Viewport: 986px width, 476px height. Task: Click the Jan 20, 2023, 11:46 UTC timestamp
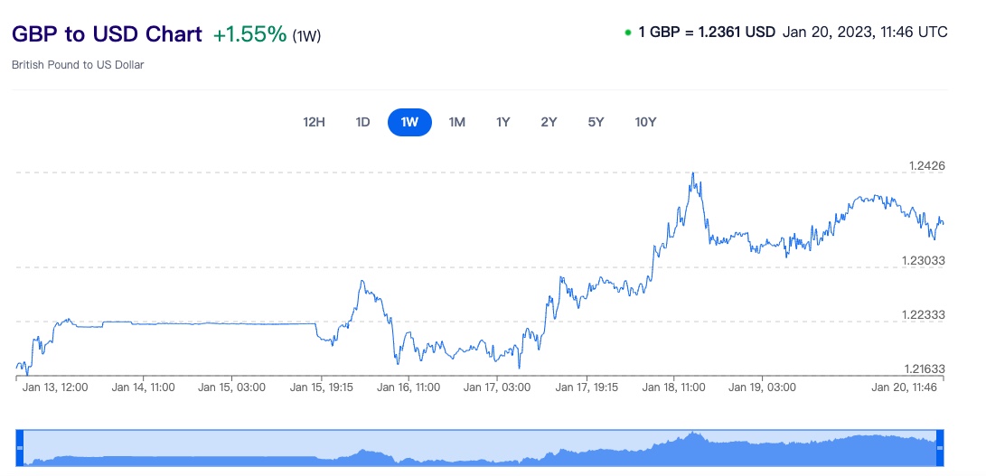(865, 33)
